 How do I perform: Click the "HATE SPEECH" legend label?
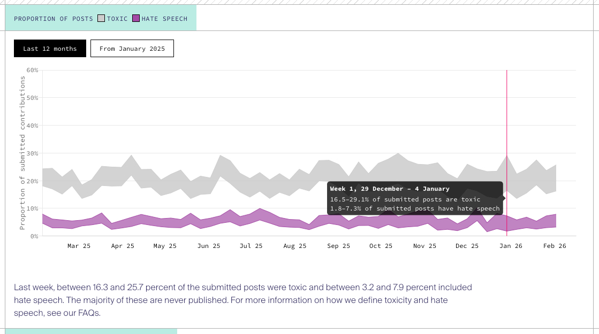(164, 19)
